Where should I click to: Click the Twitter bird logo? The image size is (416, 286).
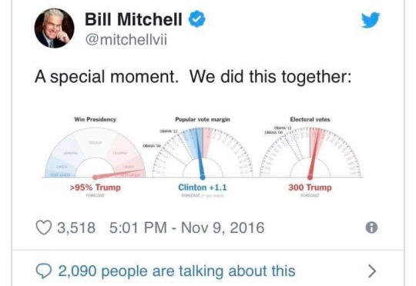(x=371, y=19)
